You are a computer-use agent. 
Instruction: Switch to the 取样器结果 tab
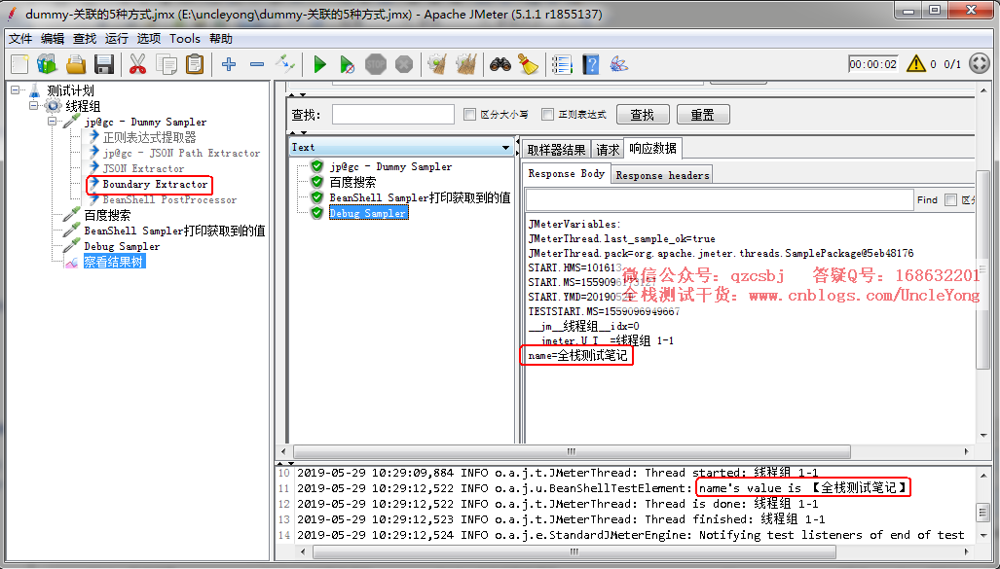(556, 150)
